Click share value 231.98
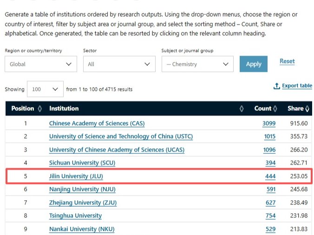Screen dimensions: 314x235 point(299,216)
